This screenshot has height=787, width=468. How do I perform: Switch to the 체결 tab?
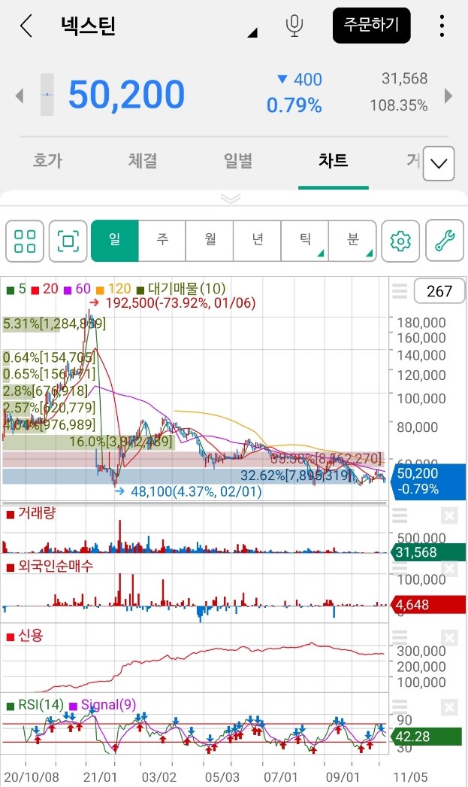(143, 160)
